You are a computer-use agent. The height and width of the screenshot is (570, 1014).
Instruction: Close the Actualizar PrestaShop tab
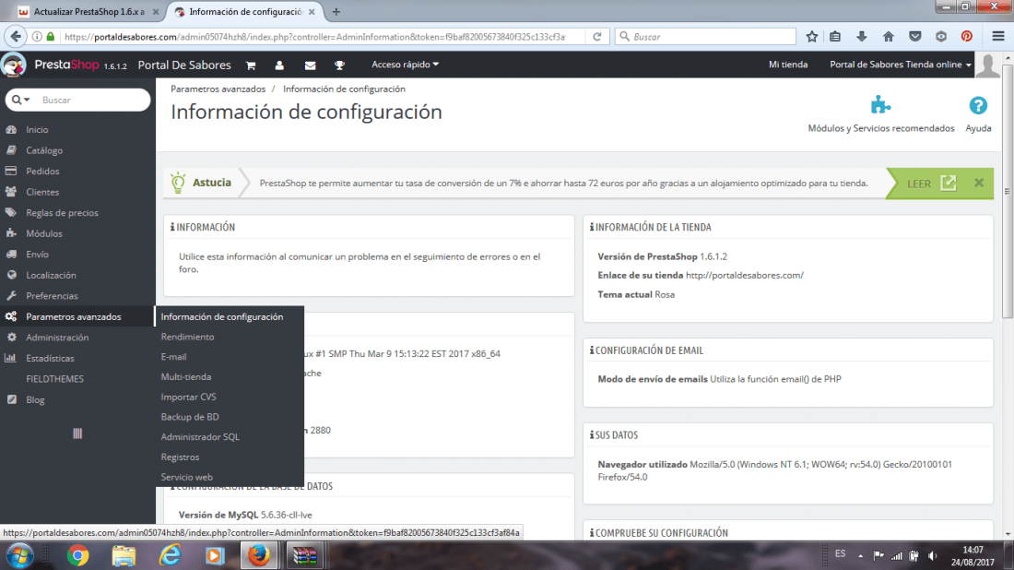156,12
